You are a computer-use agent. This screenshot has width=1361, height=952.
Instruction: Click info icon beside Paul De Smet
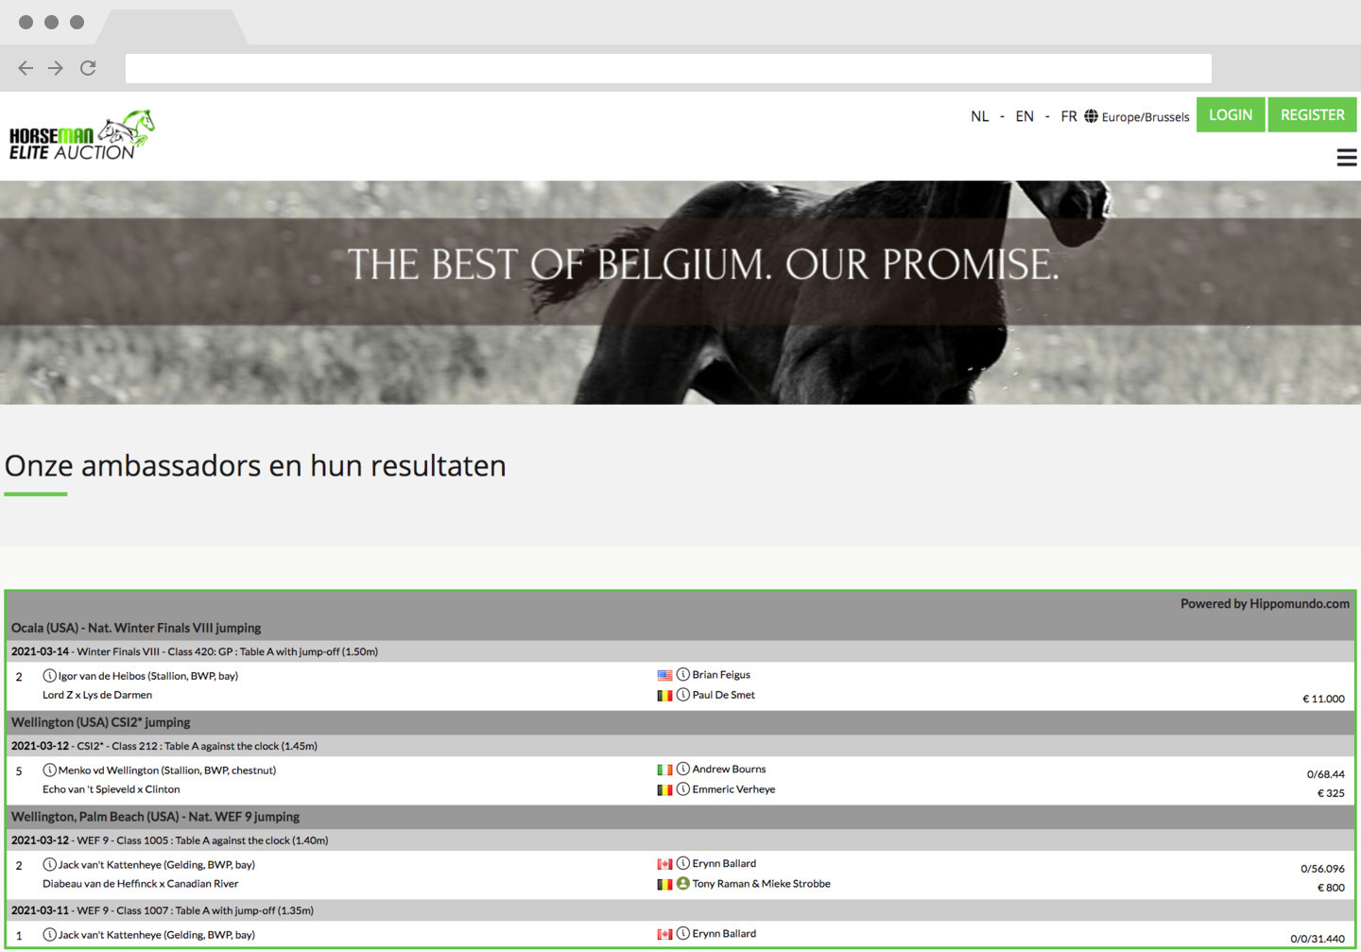682,694
